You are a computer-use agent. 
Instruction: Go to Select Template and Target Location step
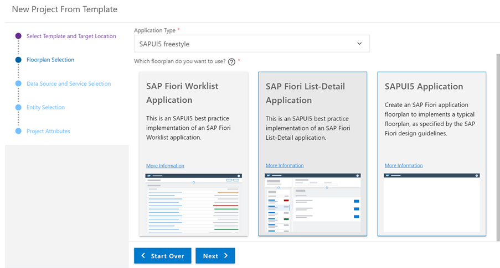click(x=71, y=36)
